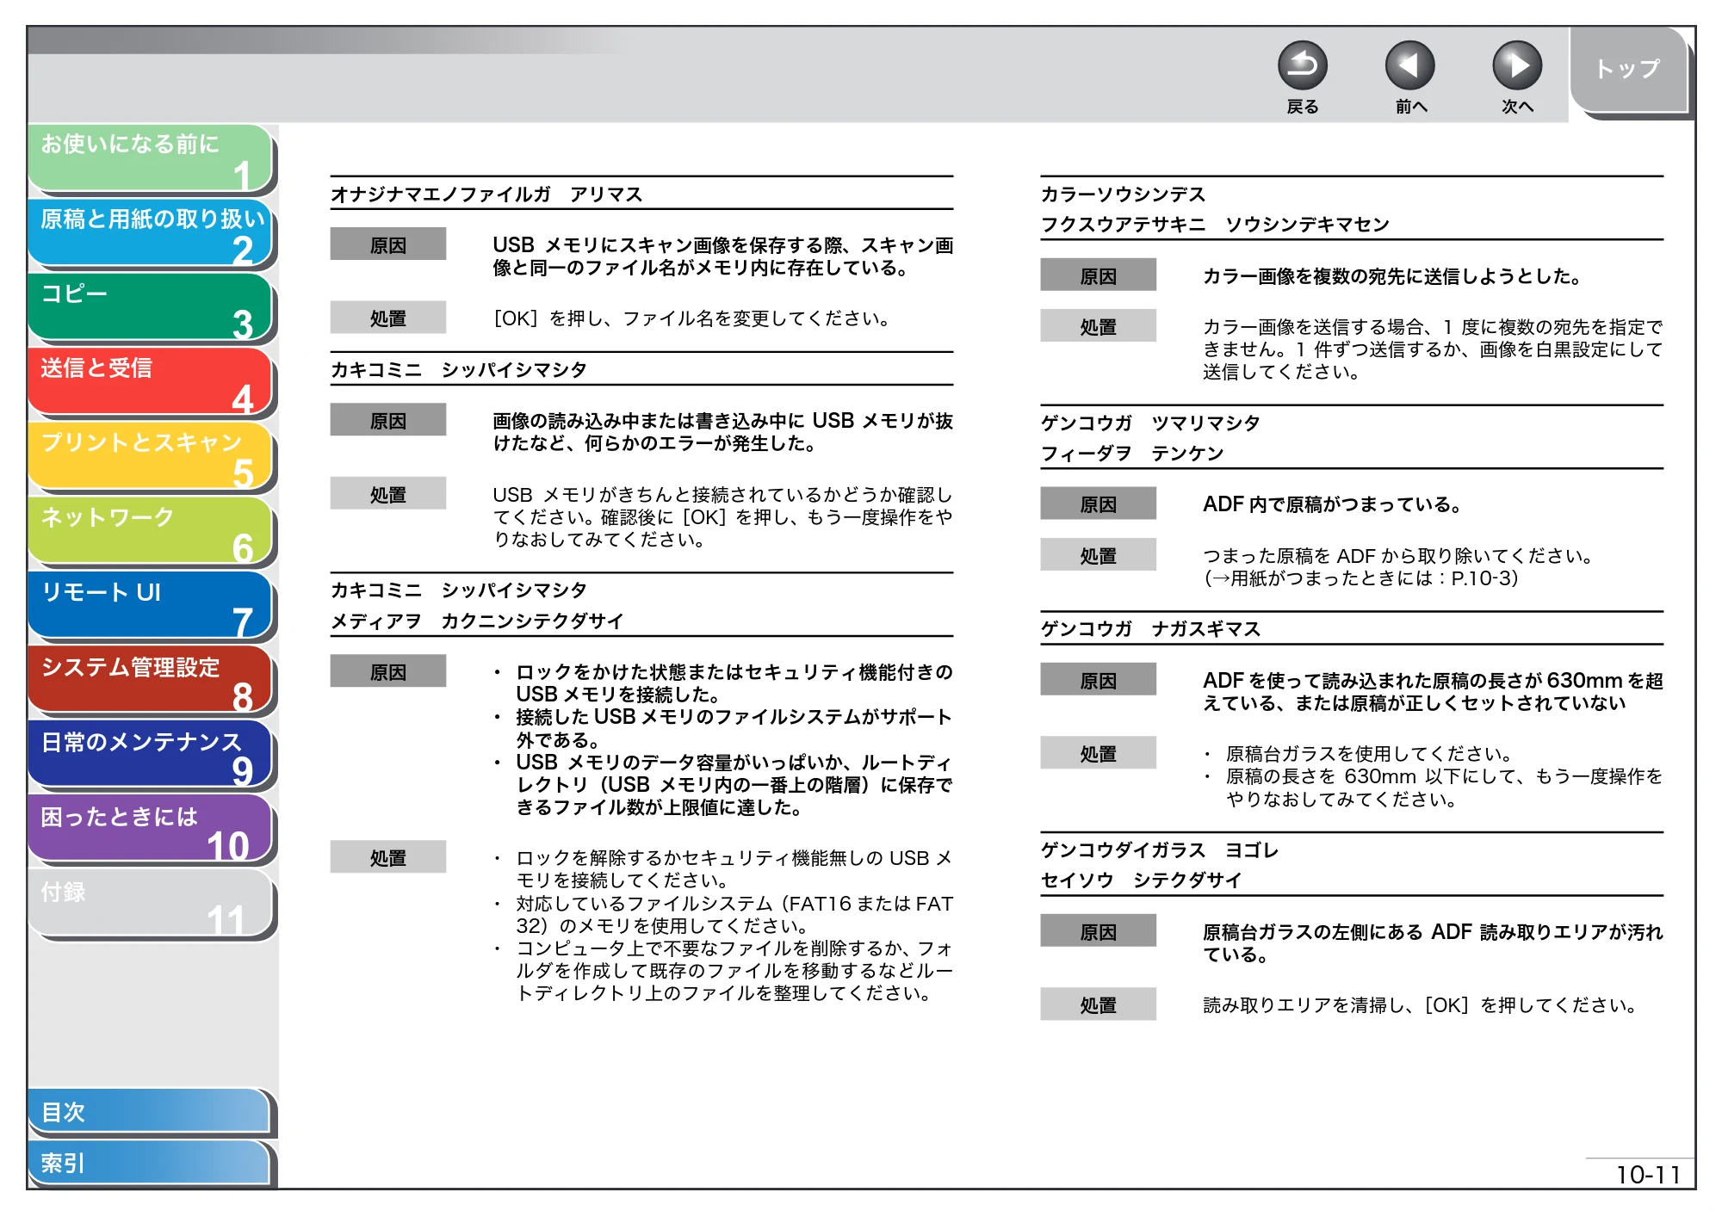
Task: Open the 目次 table of contents
Action: (x=151, y=1112)
